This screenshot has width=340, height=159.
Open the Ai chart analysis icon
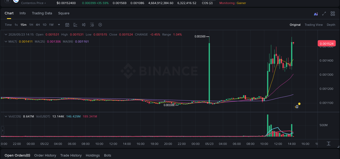click(x=316, y=14)
